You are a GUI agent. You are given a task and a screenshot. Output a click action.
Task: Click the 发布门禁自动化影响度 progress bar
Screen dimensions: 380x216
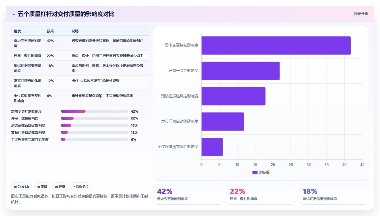pyautogui.click(x=95, y=132)
